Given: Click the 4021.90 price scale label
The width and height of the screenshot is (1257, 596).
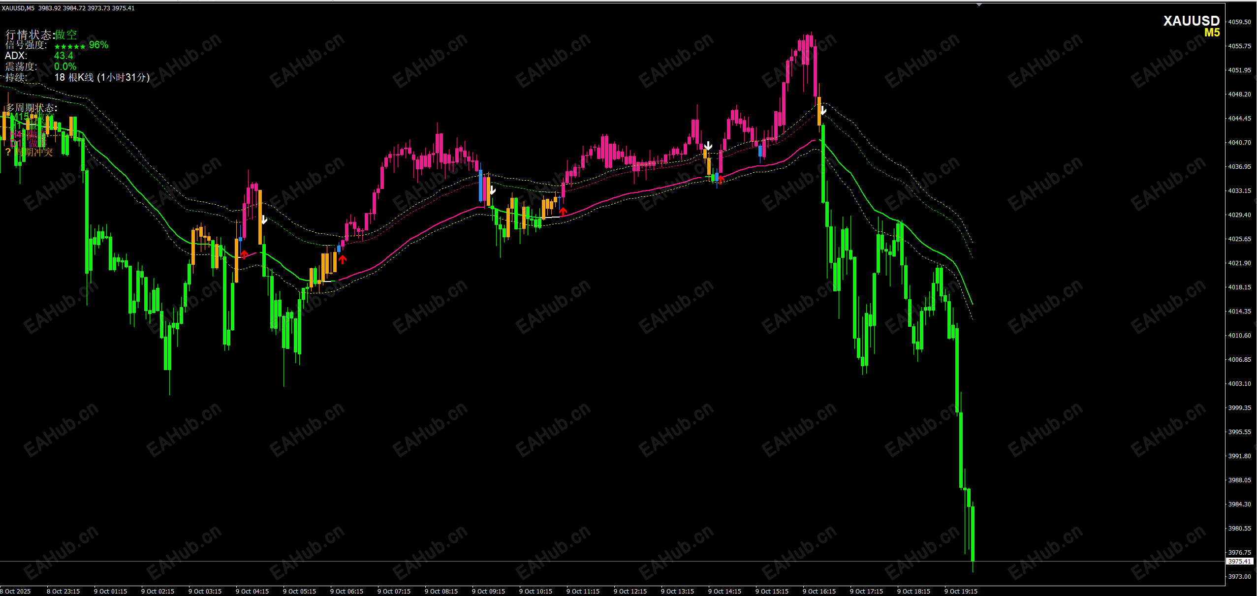Looking at the screenshot, I should tap(1239, 263).
